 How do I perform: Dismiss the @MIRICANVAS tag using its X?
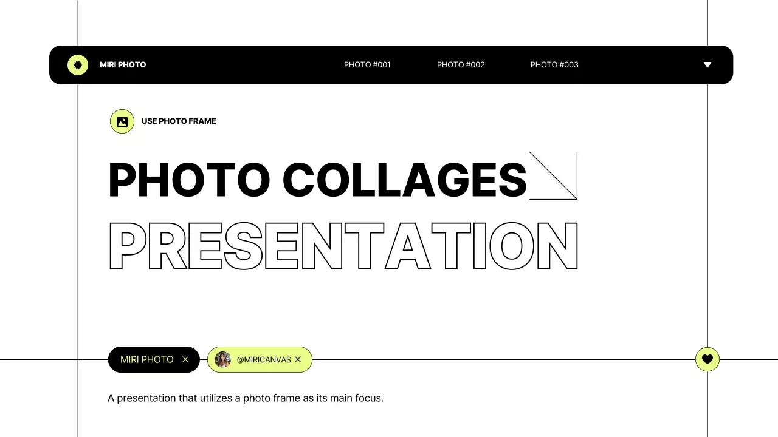point(298,360)
